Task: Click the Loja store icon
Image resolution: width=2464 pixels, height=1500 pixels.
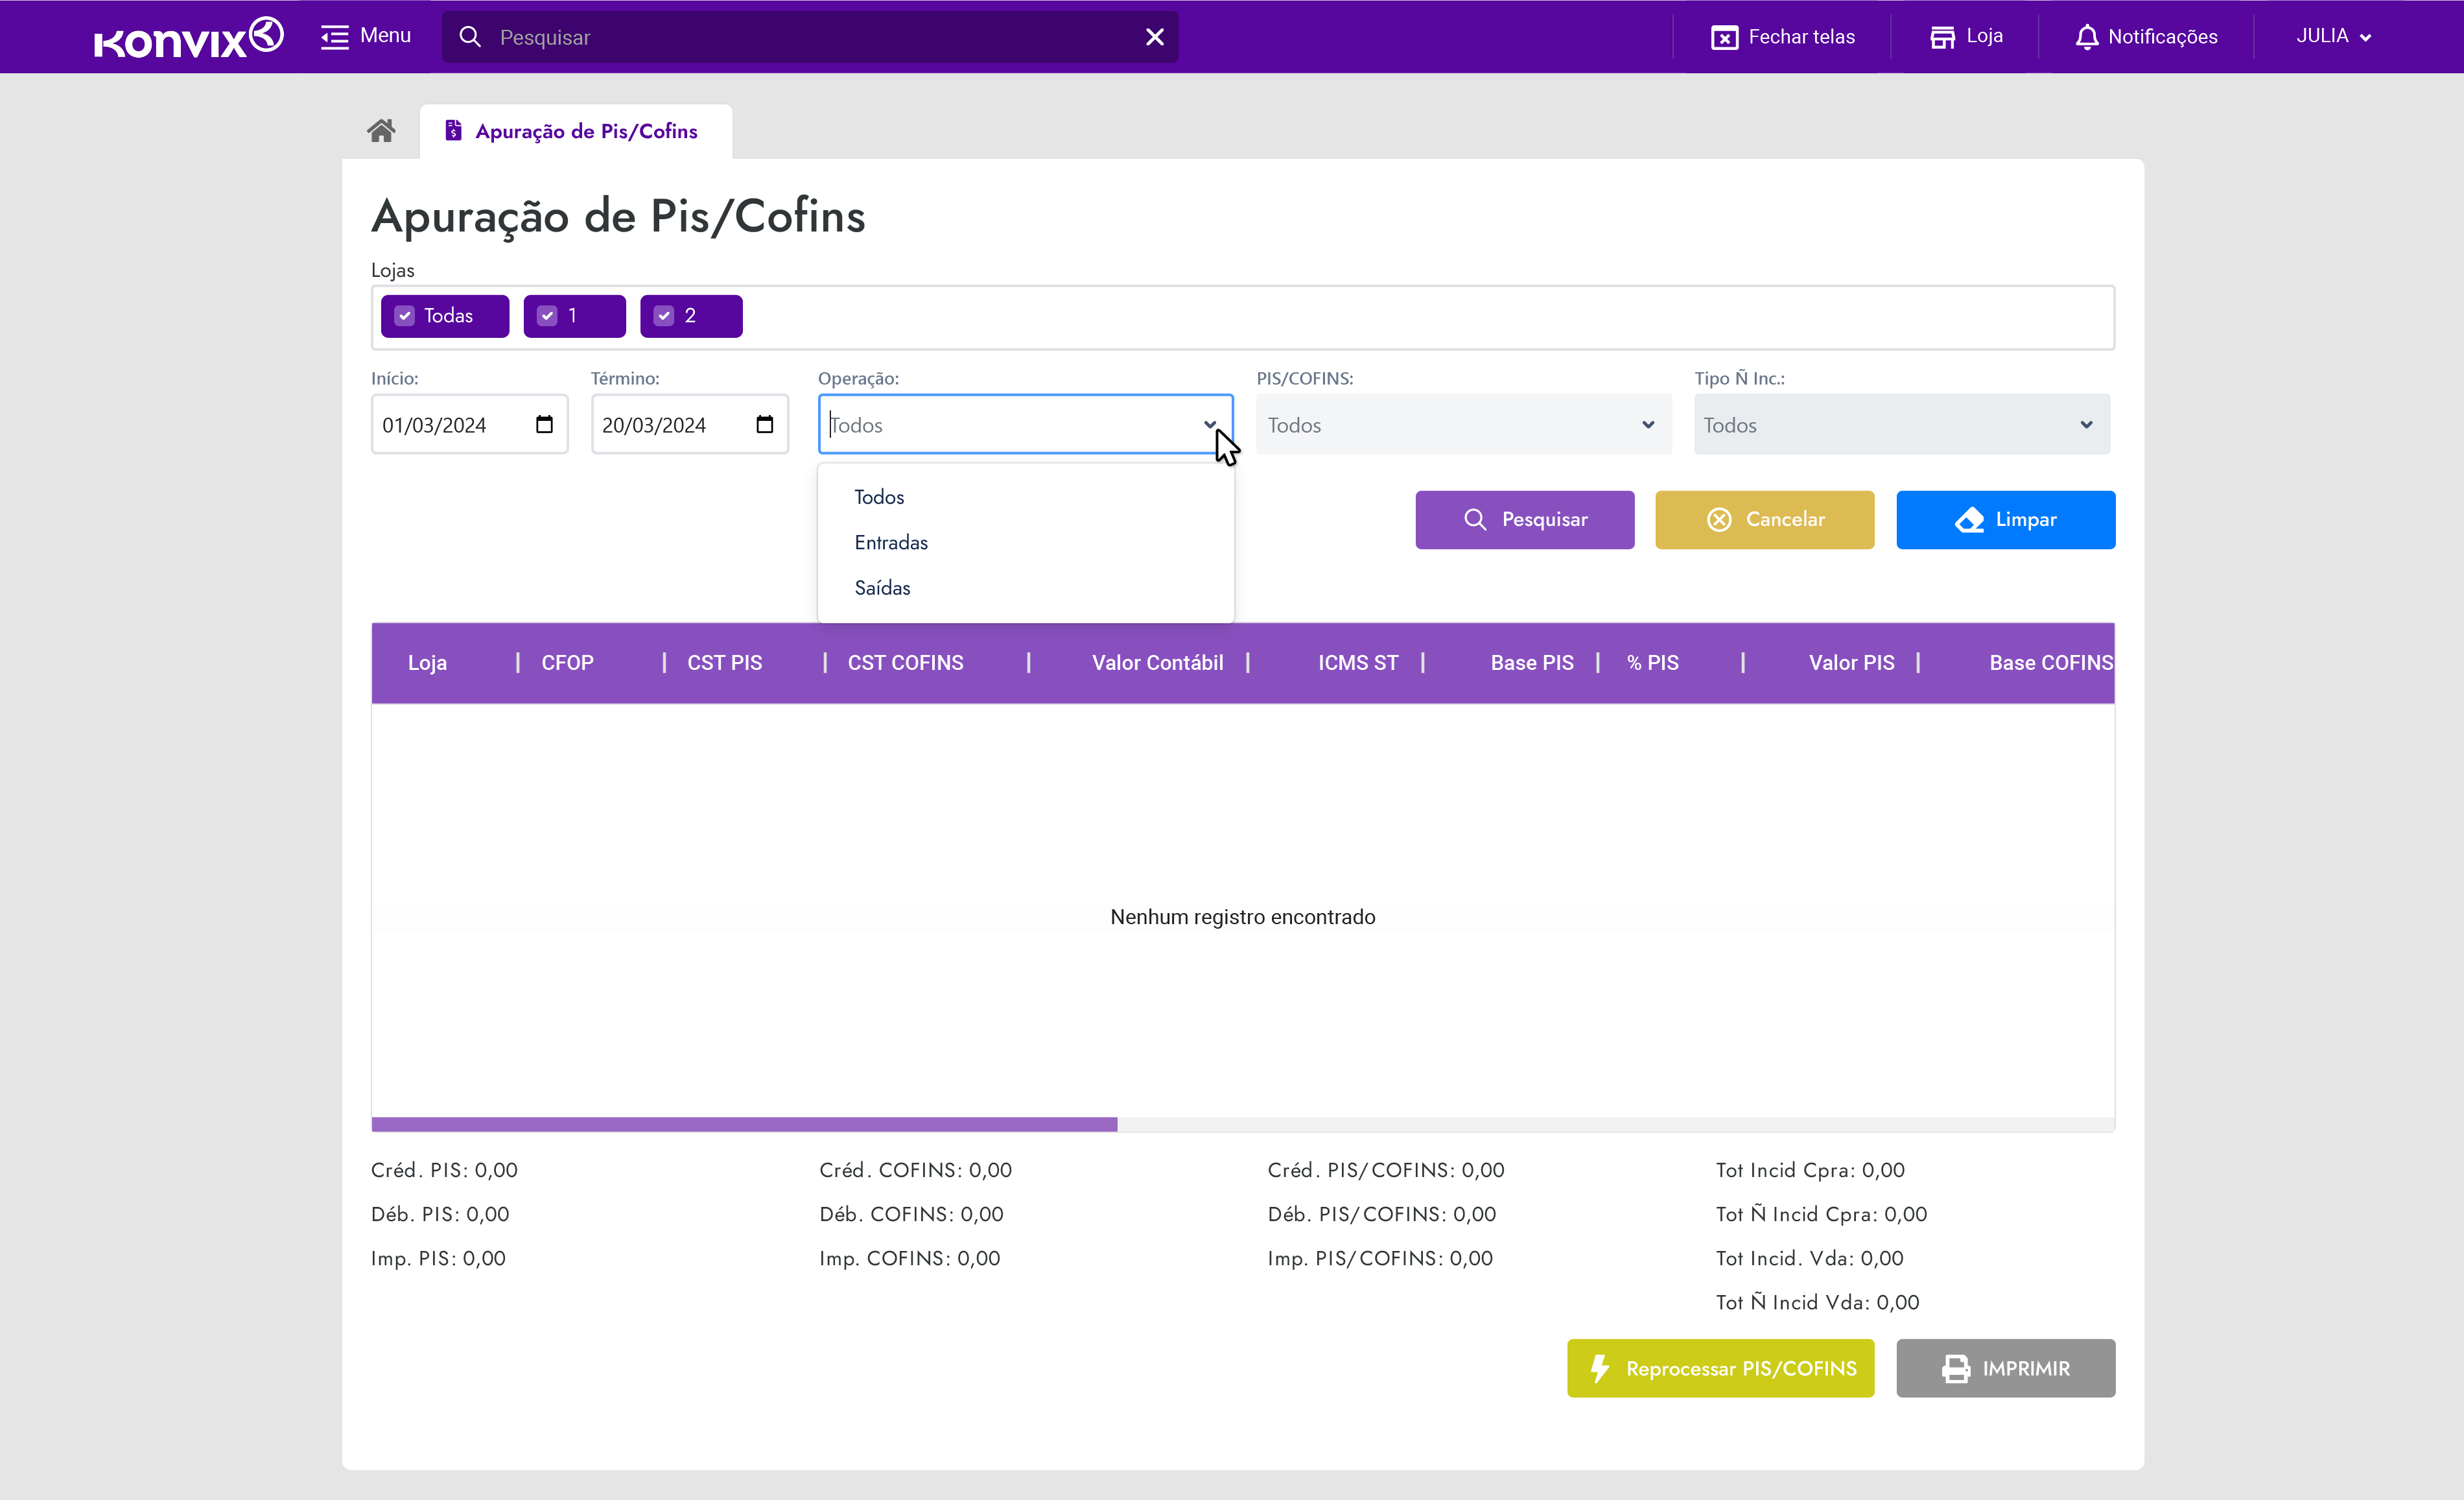Action: (x=1941, y=37)
